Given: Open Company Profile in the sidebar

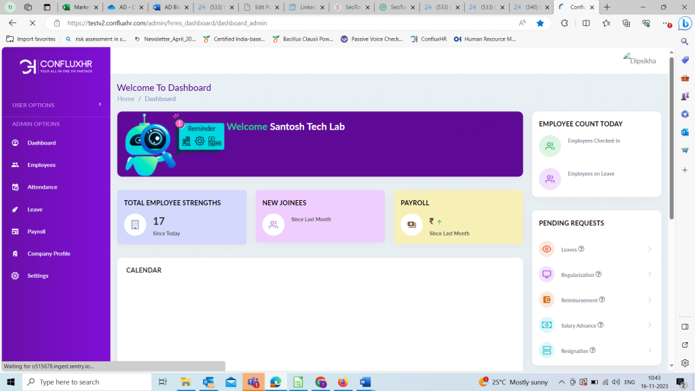Looking at the screenshot, I should [48, 254].
